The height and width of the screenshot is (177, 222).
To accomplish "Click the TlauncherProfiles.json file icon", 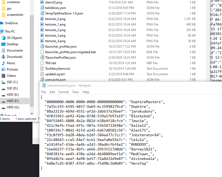I will [42, 57].
